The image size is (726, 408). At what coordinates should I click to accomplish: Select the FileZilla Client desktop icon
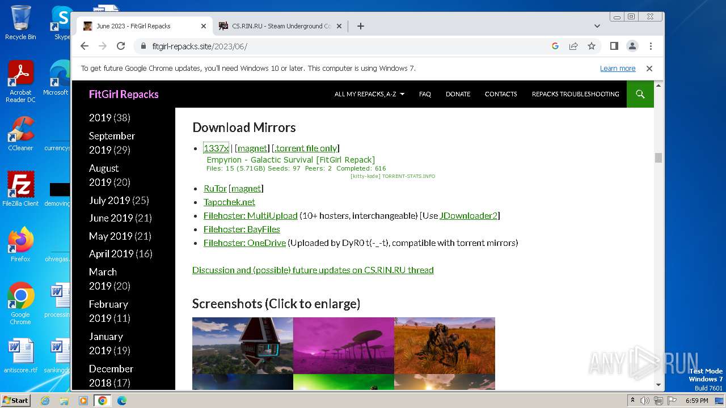(20, 189)
